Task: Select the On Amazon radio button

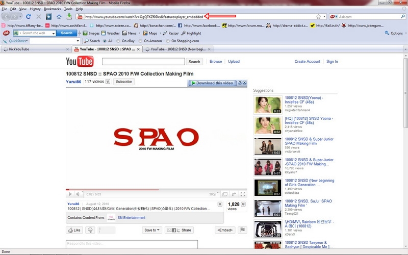Action: click(141, 41)
